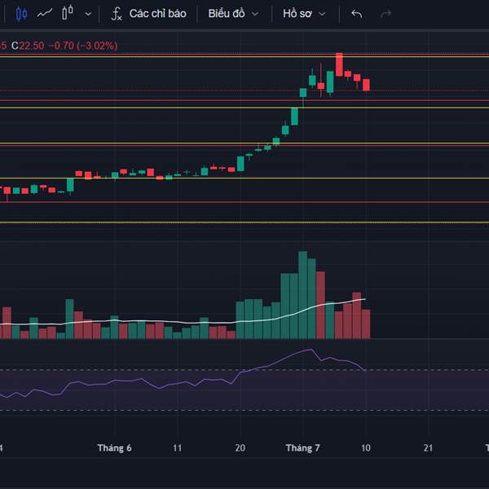
Task: Click the Tháng 6 time axis label
Action: click(114, 448)
